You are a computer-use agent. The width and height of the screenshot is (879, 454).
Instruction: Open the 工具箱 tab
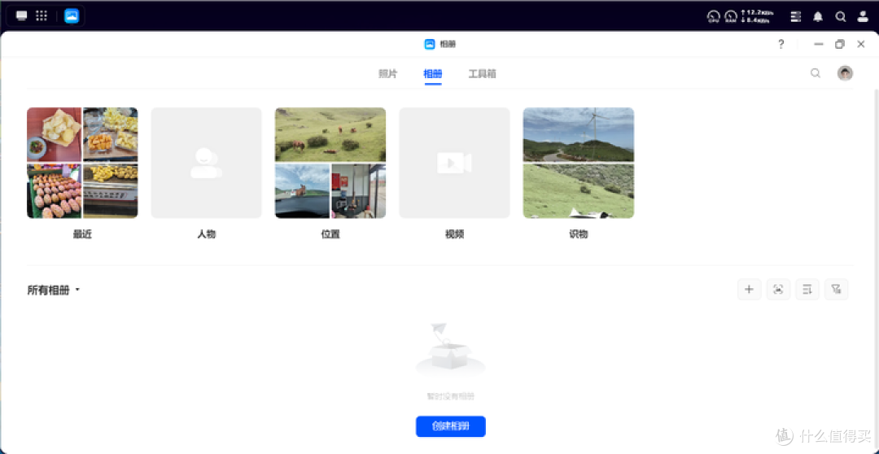(482, 74)
